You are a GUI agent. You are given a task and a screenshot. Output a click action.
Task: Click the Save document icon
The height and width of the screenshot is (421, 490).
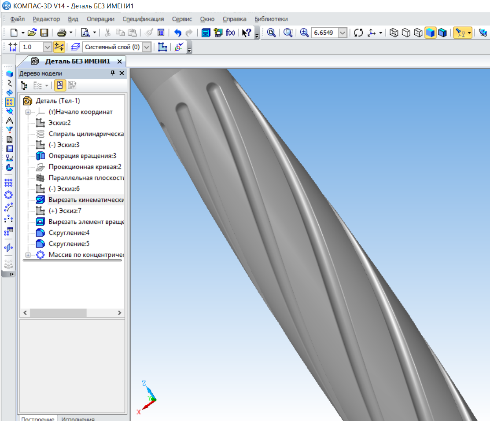pyautogui.click(x=44, y=33)
